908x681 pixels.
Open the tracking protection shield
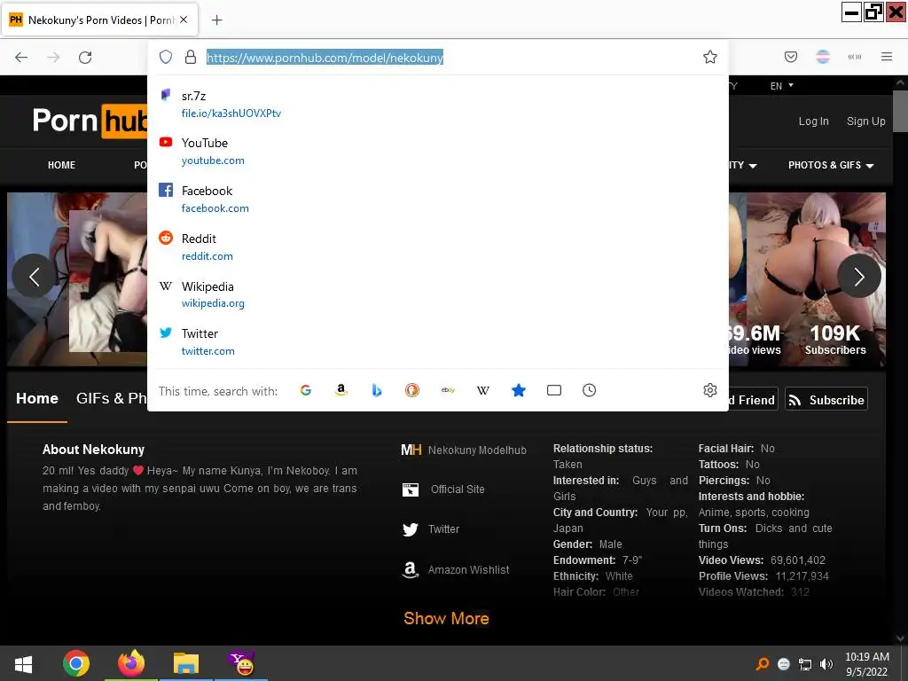(x=166, y=57)
